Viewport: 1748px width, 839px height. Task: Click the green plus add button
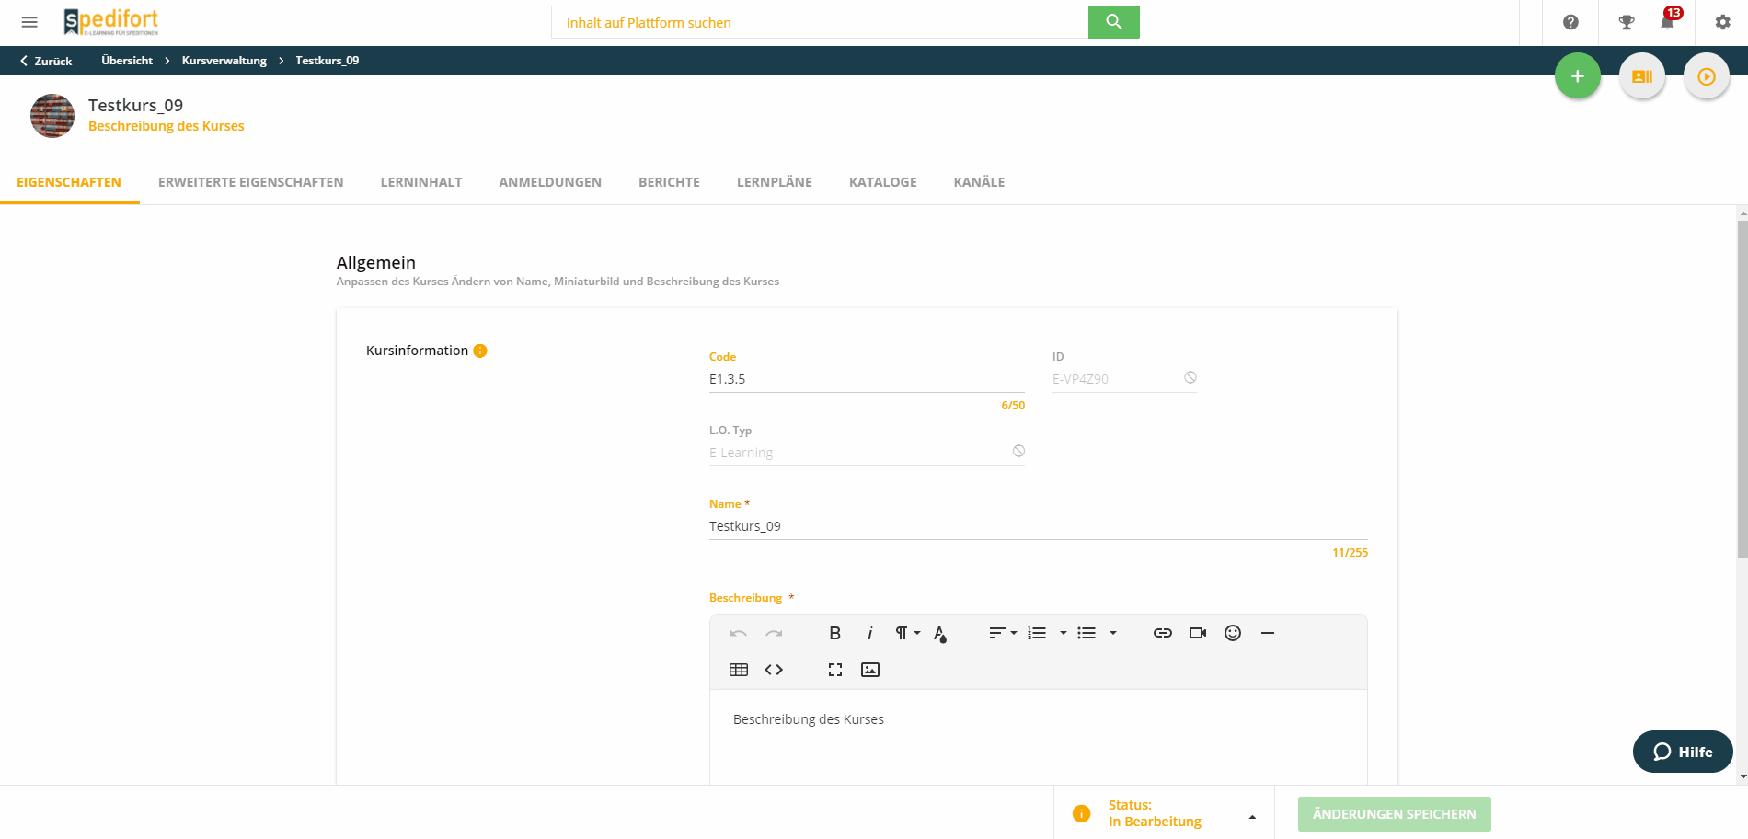(1577, 76)
